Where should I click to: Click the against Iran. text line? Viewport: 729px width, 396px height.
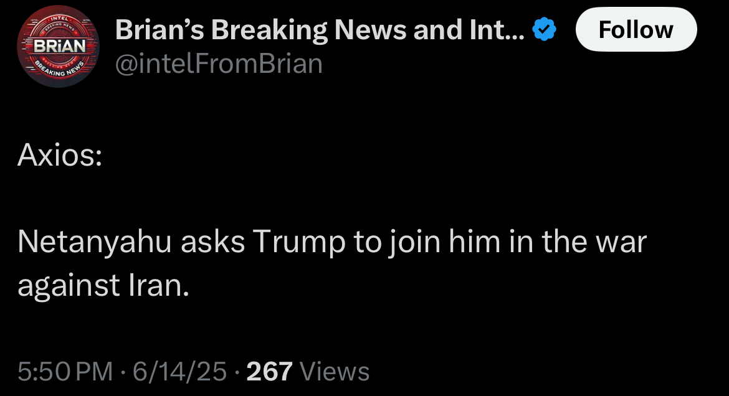point(103,285)
